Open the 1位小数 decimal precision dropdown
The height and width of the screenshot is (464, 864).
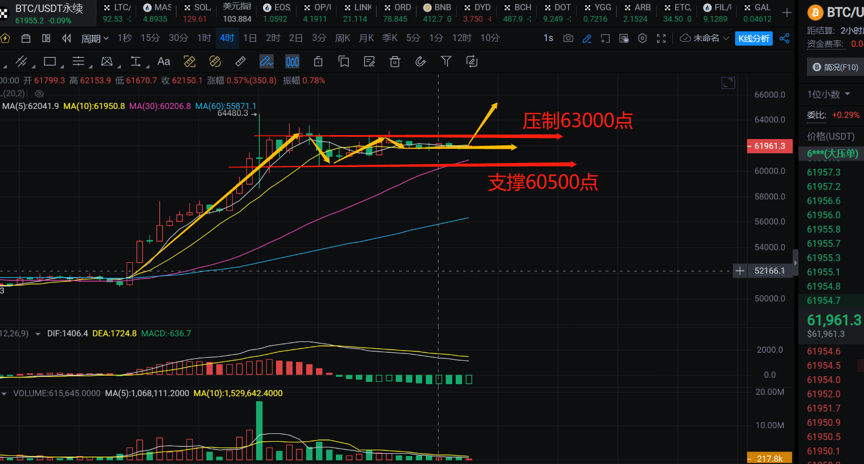(829, 94)
